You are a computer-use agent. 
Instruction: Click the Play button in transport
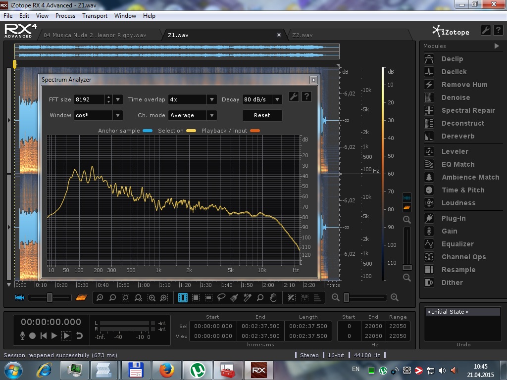54,336
